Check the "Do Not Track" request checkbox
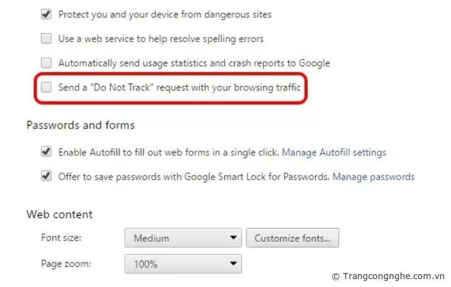The width and height of the screenshot is (451, 287). coord(46,88)
